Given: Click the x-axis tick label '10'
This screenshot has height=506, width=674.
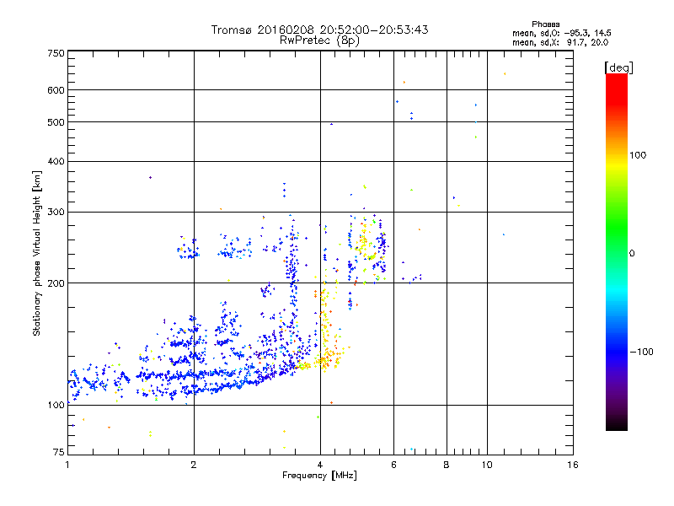Looking at the screenshot, I should pos(487,465).
